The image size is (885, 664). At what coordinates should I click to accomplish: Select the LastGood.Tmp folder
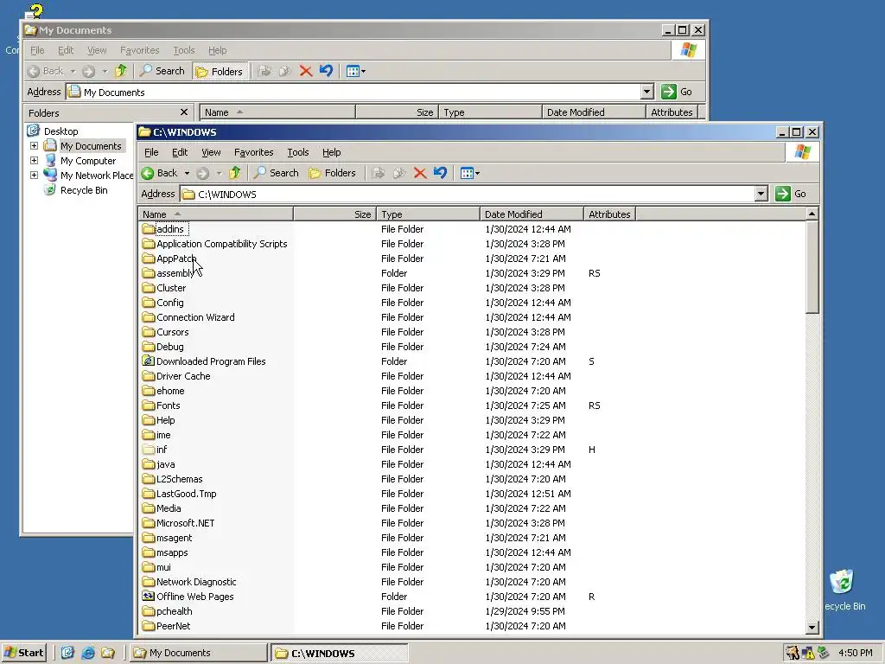pyautogui.click(x=180, y=494)
